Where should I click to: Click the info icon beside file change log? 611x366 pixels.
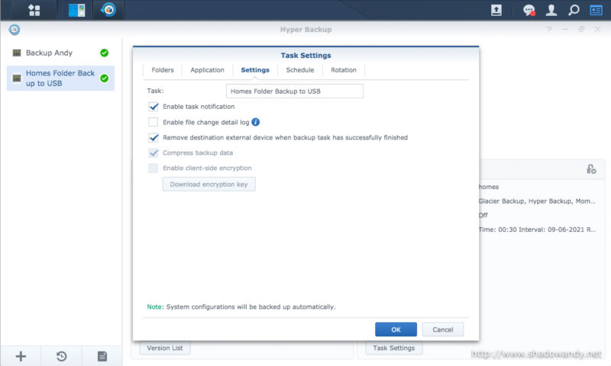(x=256, y=122)
